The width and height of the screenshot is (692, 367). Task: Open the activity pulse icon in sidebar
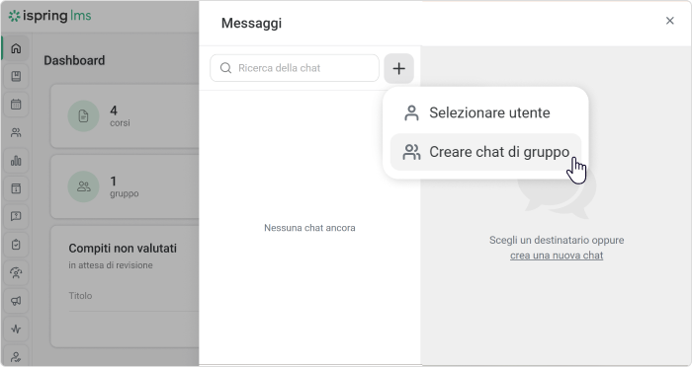(x=16, y=329)
